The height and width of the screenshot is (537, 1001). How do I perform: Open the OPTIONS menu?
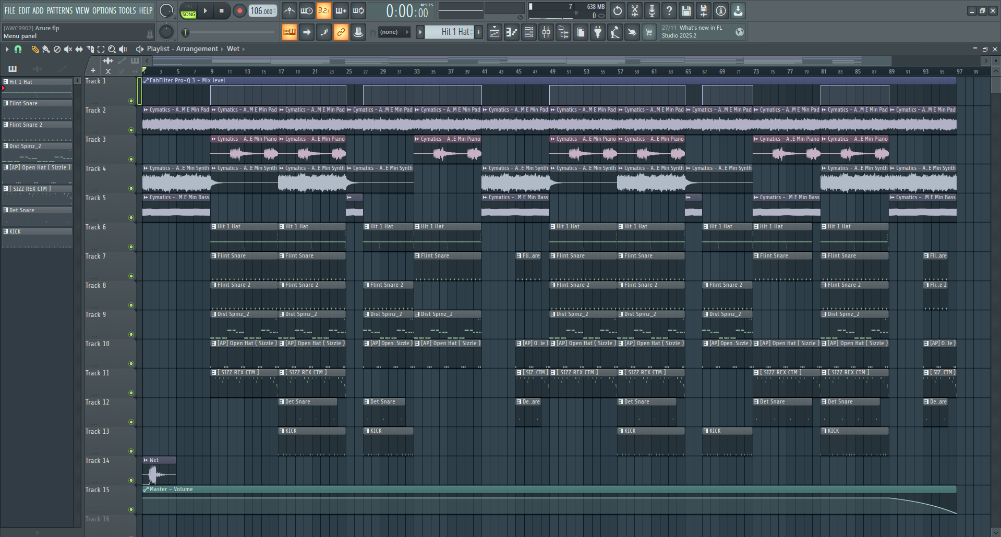tap(104, 10)
